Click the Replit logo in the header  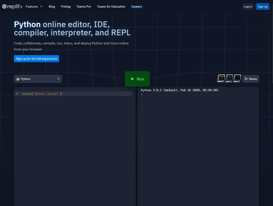click(x=12, y=6)
